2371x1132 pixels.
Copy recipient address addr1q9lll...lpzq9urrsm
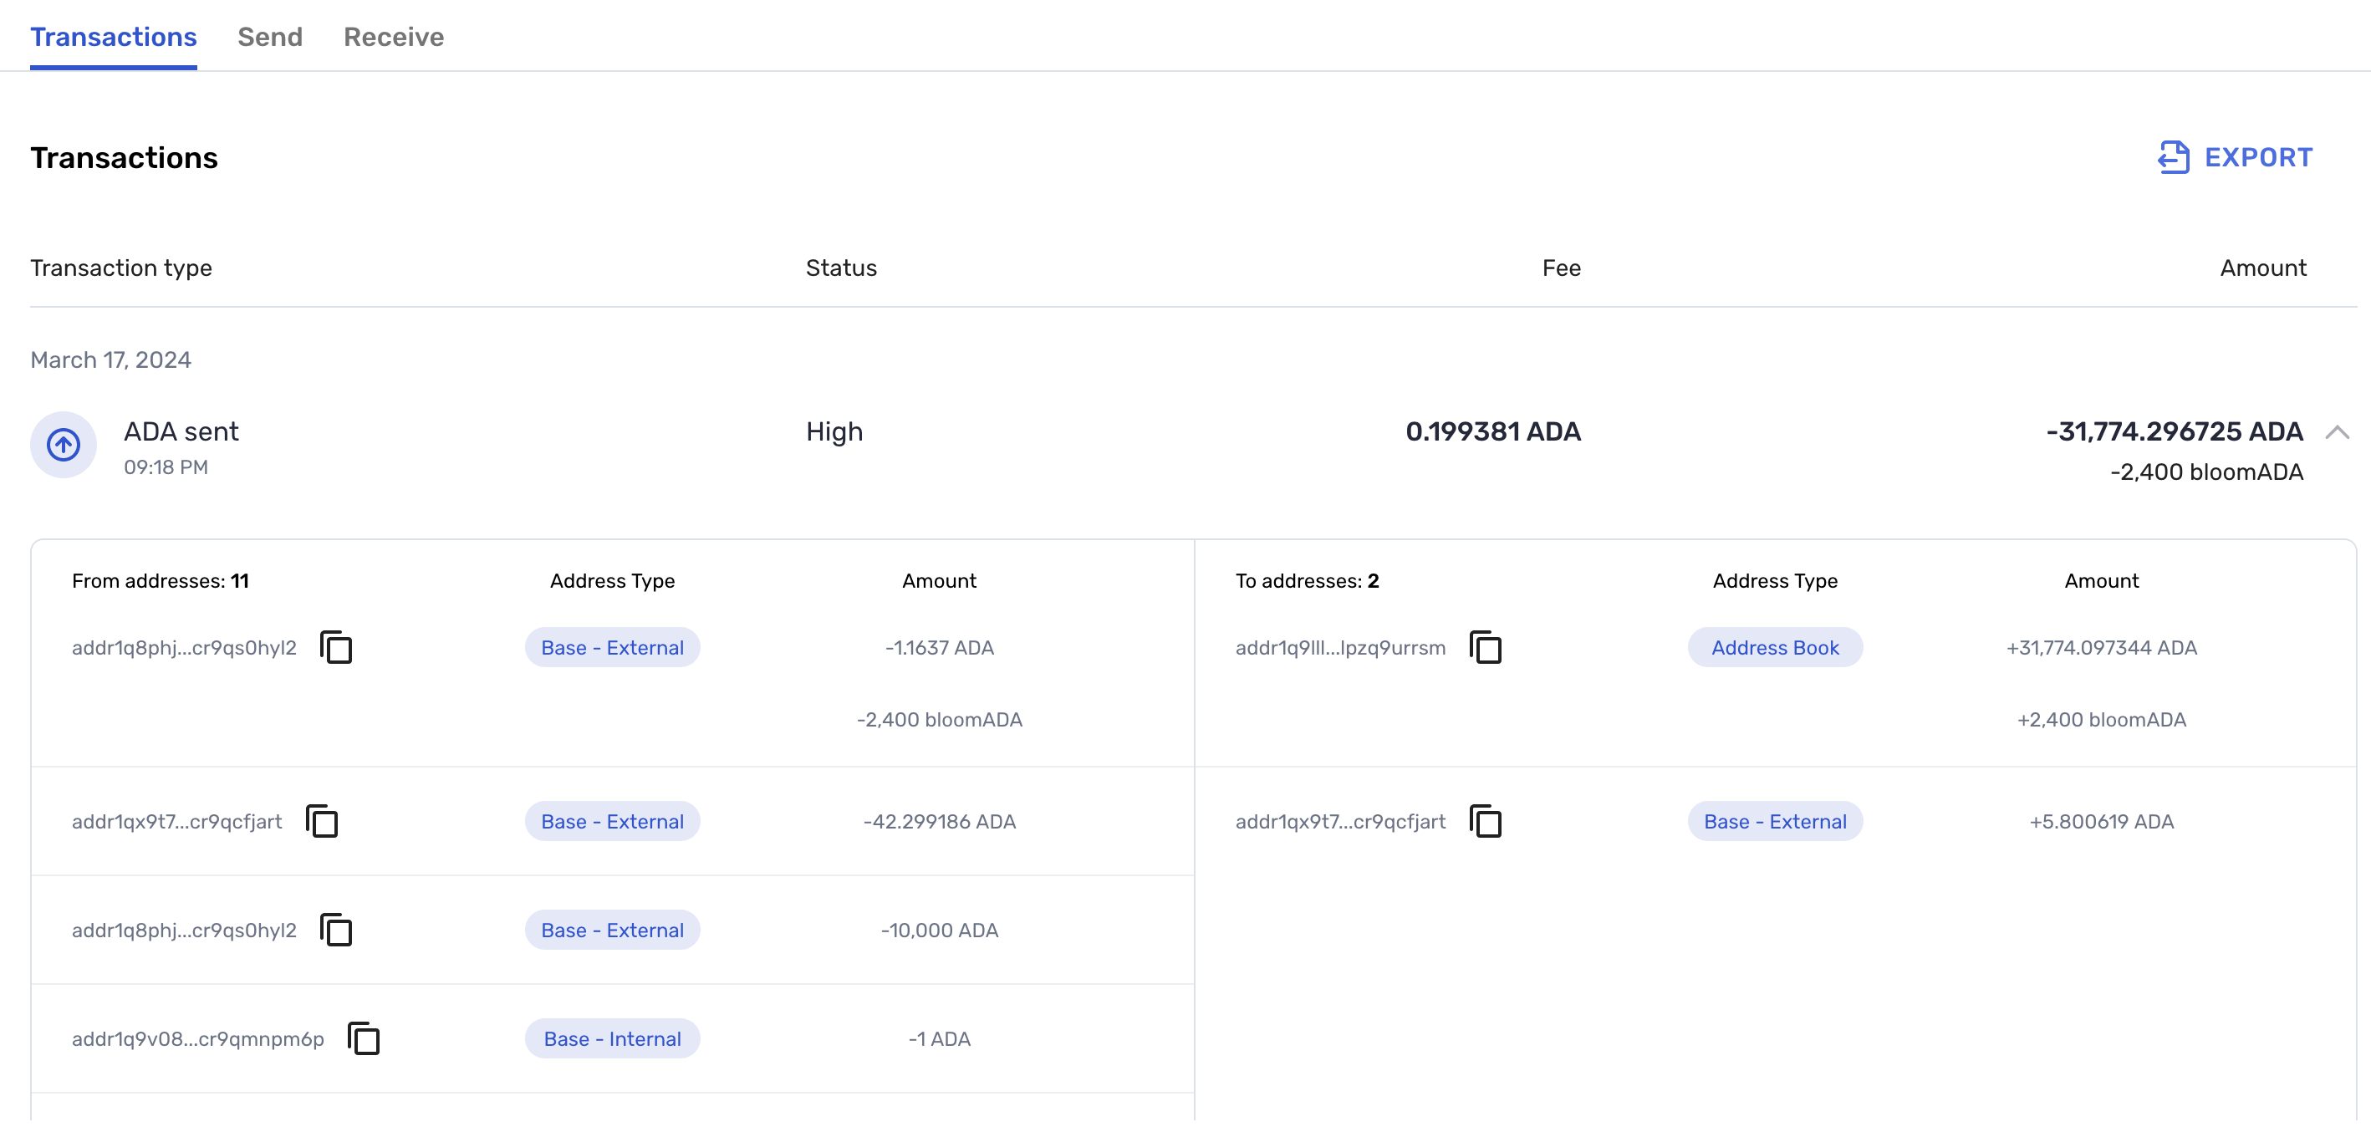[1486, 648]
